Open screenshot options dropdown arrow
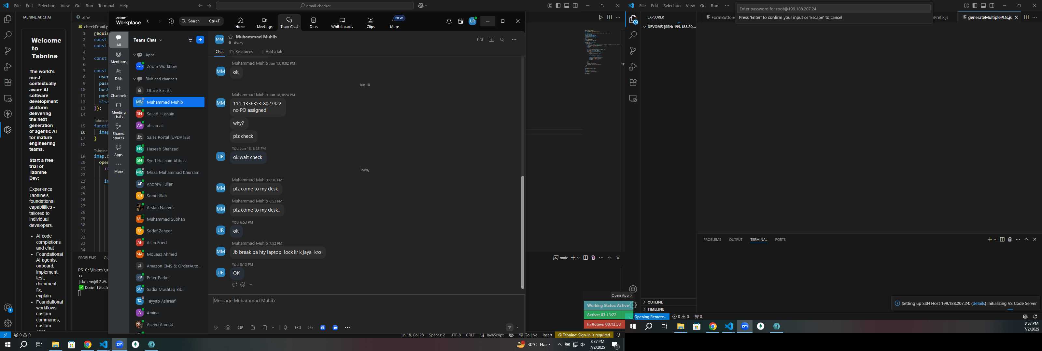Screen dimensions: 1042x351 click(x=273, y=328)
